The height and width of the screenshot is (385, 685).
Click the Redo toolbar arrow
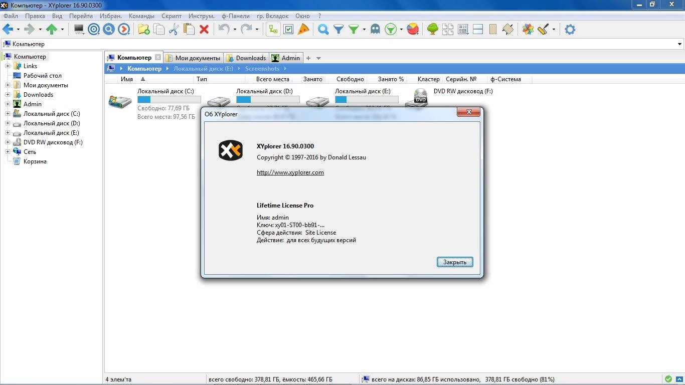[246, 30]
